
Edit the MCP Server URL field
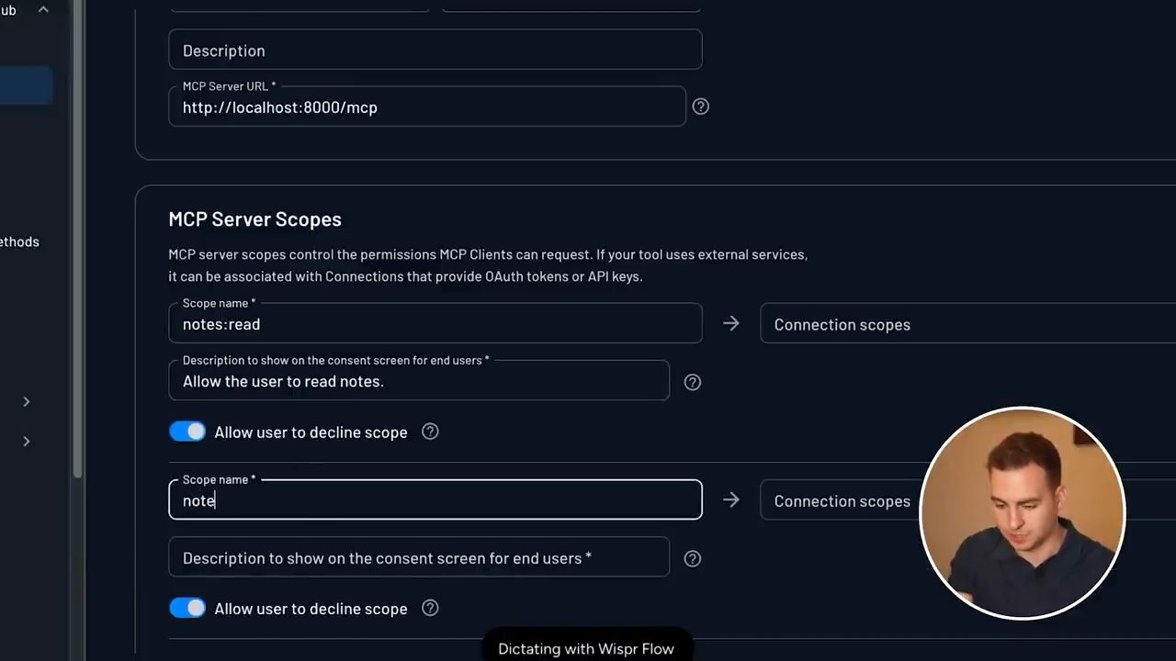click(427, 106)
